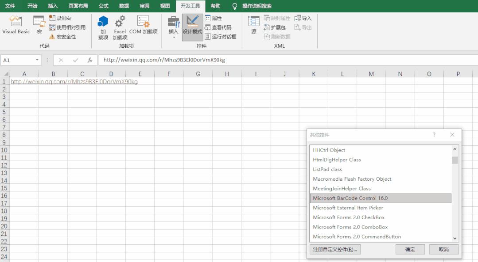The height and width of the screenshot is (262, 478).
Task: Cancel the dialog with 取消
Action: click(444, 250)
